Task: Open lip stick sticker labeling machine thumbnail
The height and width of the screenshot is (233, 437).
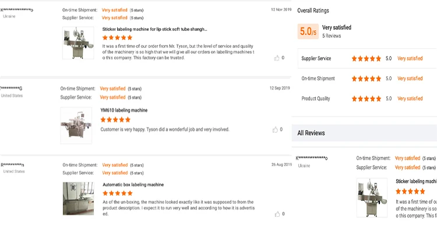Action: 77,43
